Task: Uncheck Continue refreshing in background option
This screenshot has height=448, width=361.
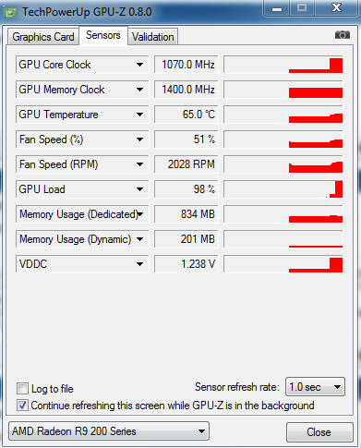Action: tap(22, 406)
